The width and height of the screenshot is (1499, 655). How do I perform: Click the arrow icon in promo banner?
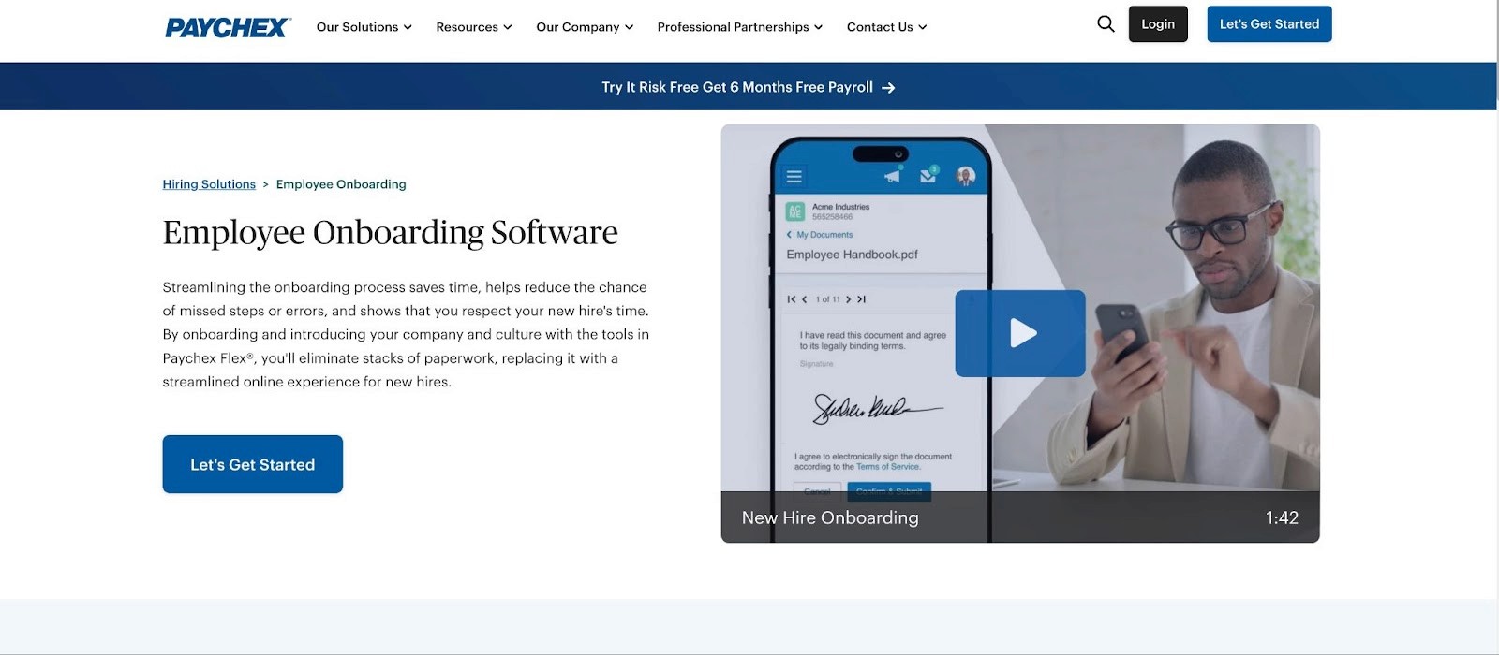click(x=888, y=88)
